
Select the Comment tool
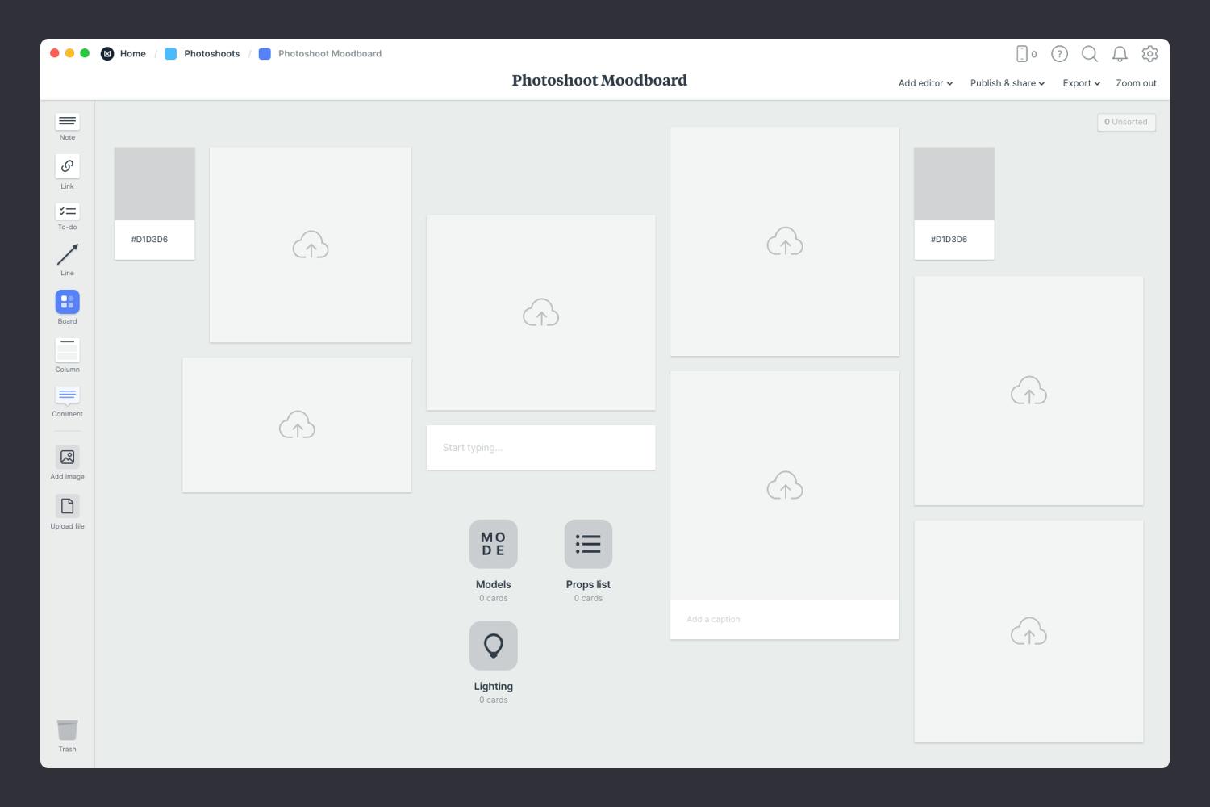pos(67,395)
